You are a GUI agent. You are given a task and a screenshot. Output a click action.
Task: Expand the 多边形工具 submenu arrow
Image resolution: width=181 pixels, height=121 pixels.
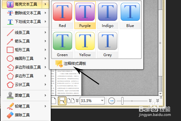pyautogui.click(x=45, y=76)
